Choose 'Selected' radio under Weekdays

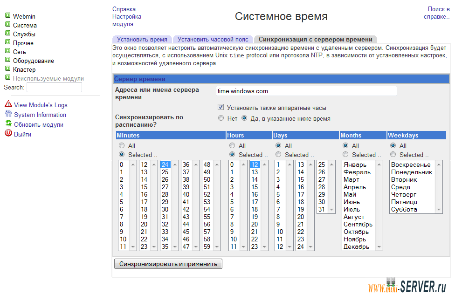click(x=393, y=154)
